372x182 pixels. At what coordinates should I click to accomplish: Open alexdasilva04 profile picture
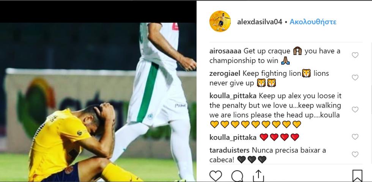(220, 21)
